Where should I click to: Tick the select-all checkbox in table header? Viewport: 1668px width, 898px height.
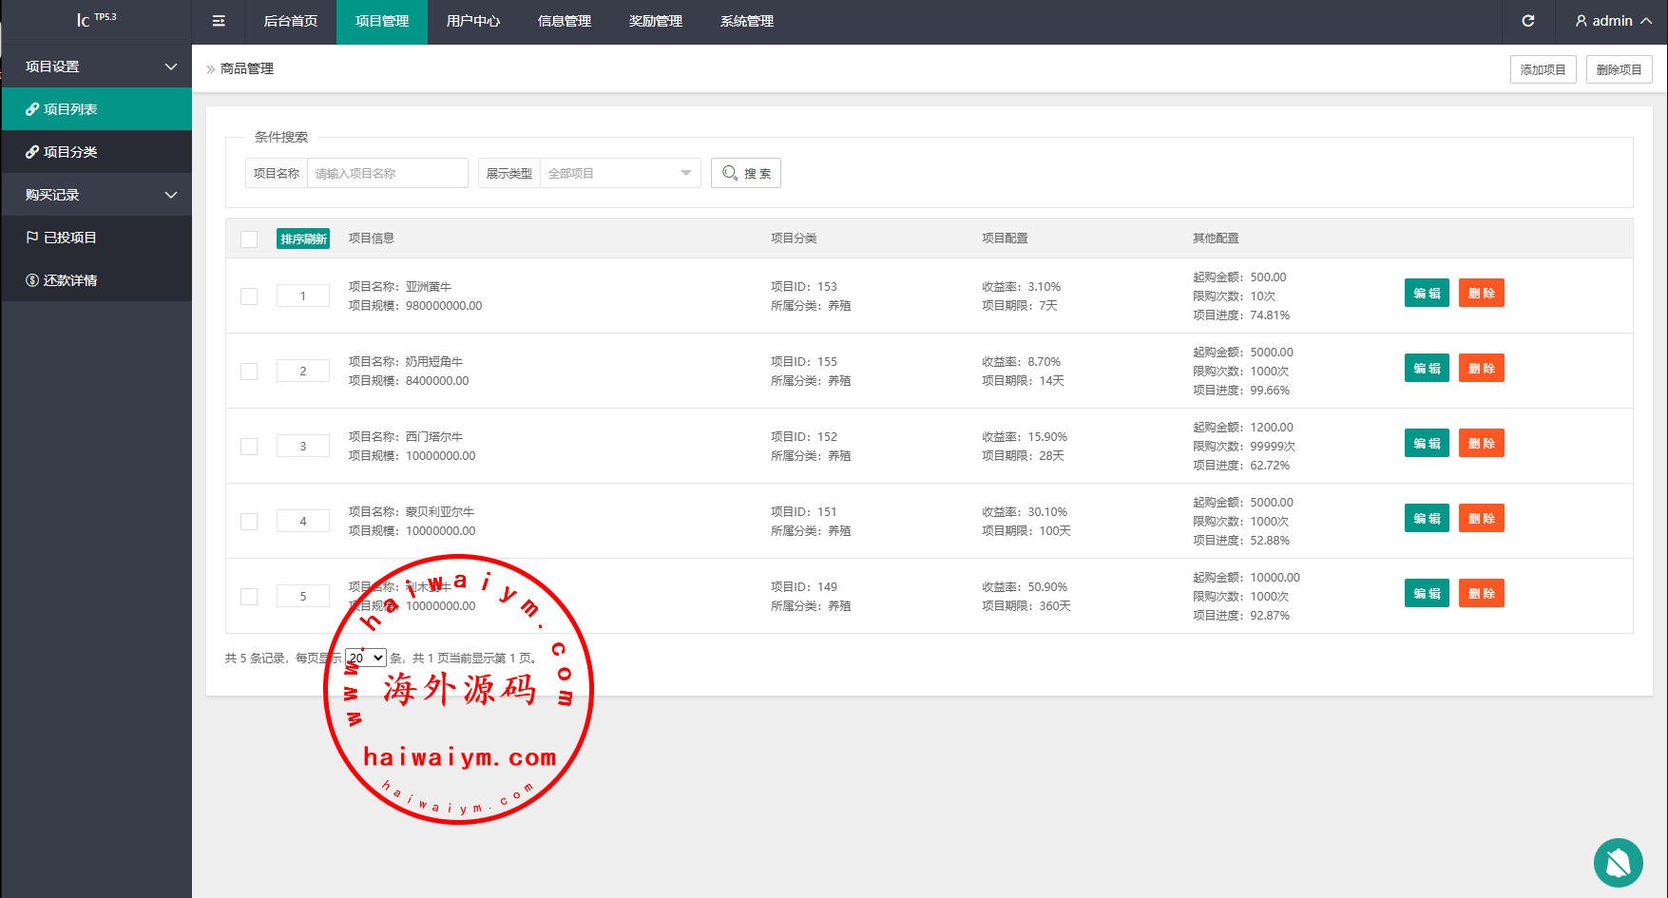(x=249, y=239)
